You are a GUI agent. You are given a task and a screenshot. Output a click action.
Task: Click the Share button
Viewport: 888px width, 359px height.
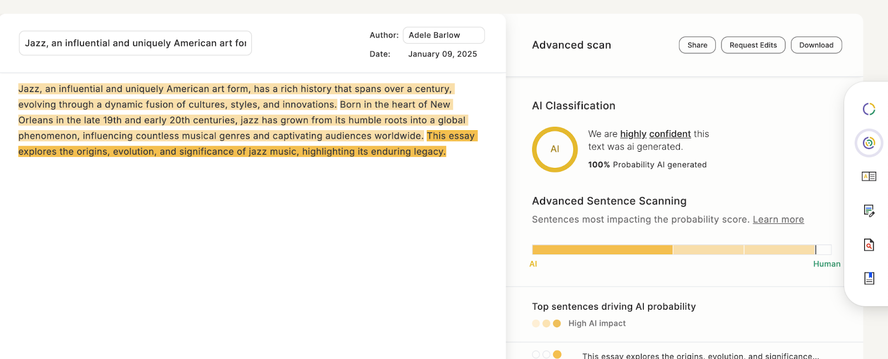tap(697, 45)
